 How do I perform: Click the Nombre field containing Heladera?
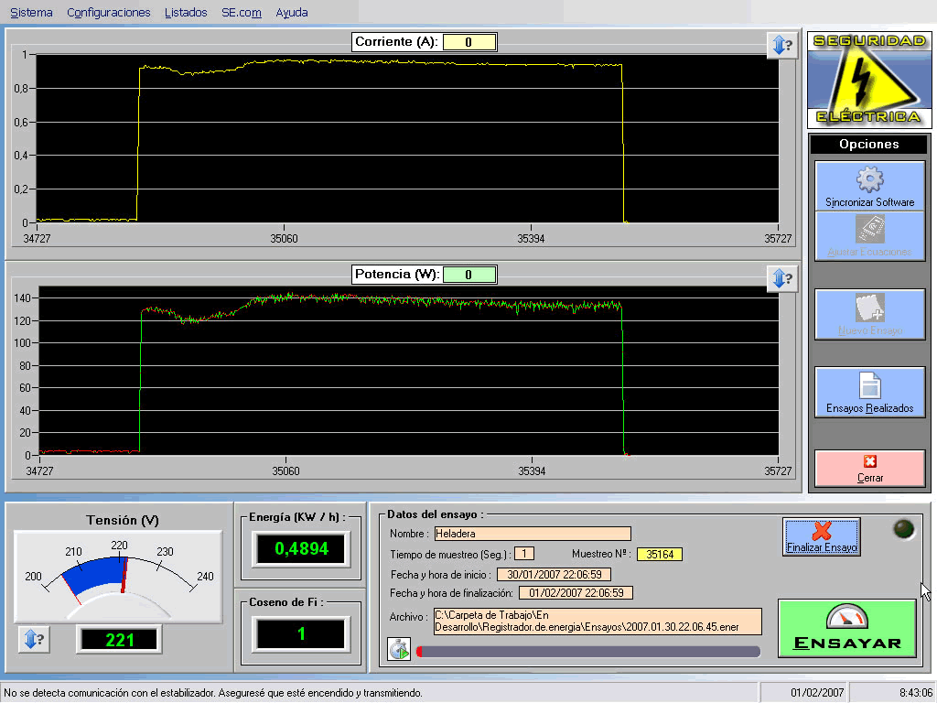pyautogui.click(x=532, y=534)
